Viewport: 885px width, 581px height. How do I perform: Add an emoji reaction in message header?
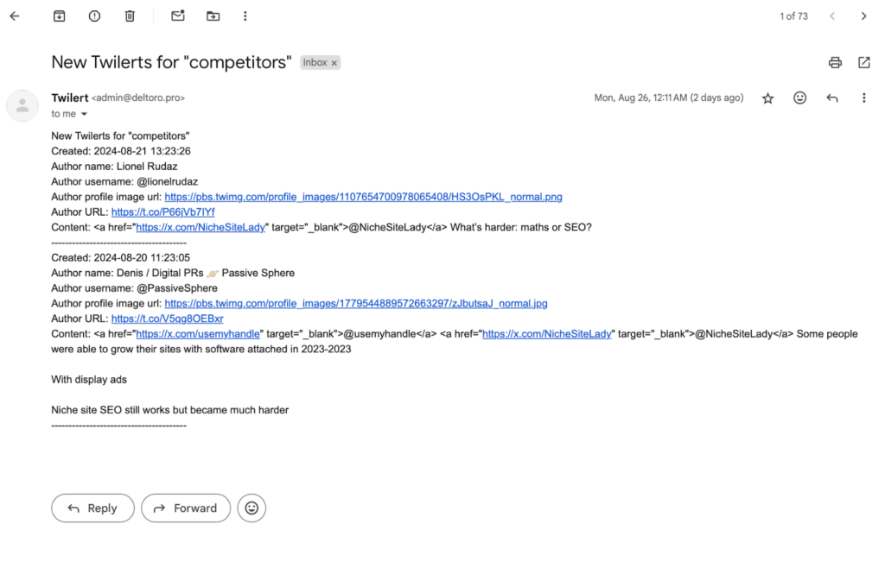point(799,98)
